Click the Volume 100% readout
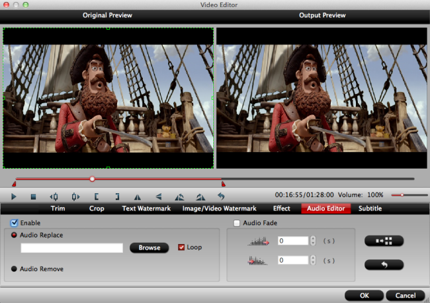Viewport: 430px width, 303px height. 361,195
